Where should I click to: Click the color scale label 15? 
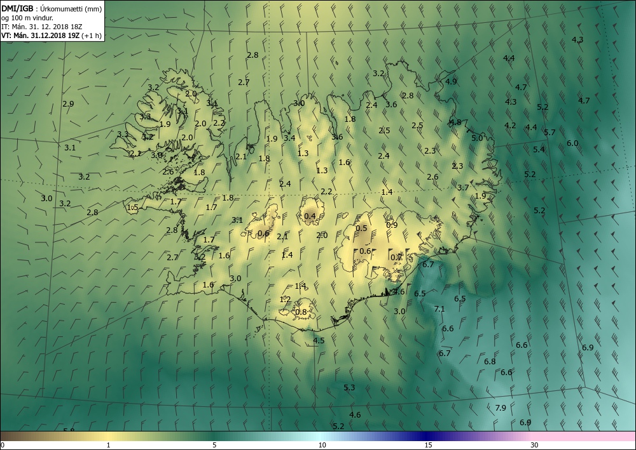coord(428,445)
